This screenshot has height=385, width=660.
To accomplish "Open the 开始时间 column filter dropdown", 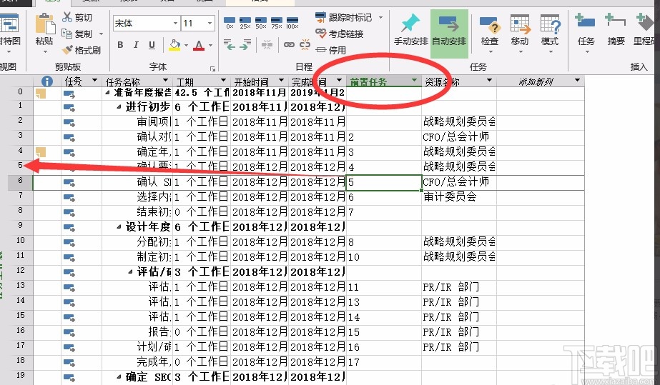I will point(281,80).
